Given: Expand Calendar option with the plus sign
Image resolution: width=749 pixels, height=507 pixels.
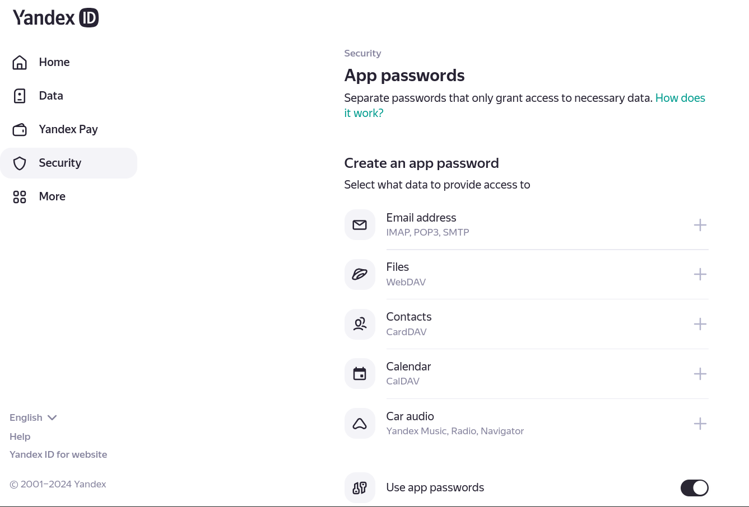Looking at the screenshot, I should (700, 374).
